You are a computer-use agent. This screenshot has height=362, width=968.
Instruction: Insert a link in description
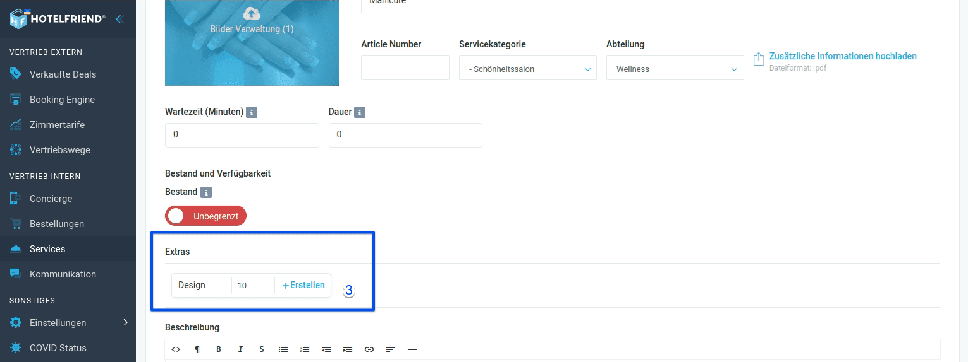point(369,349)
